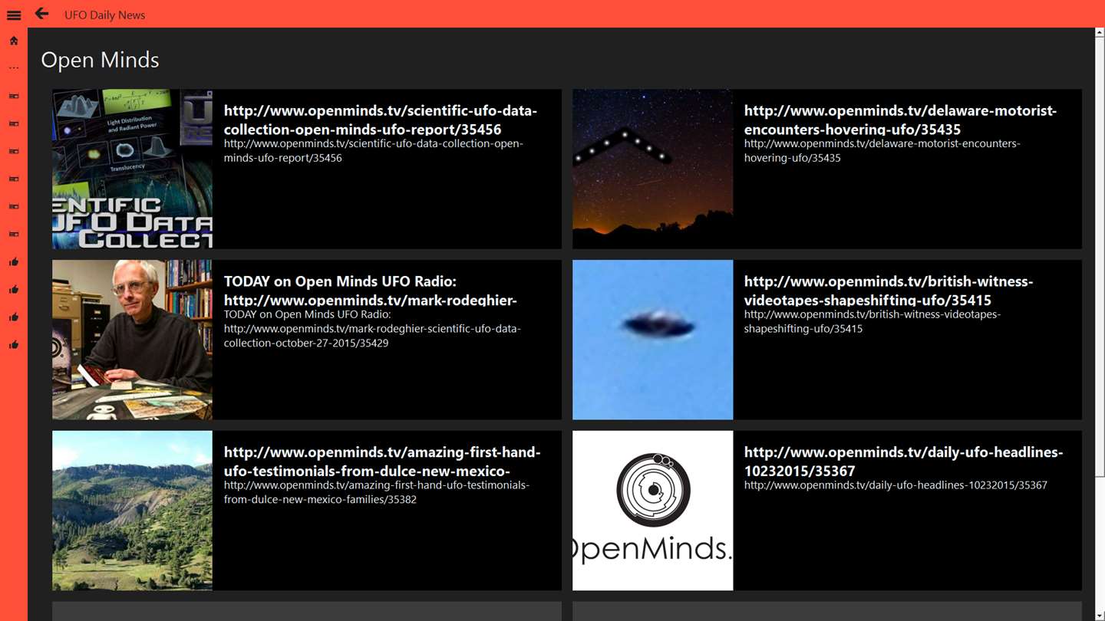Click the small URL text ending in 'minds-ufo-report/35456'
Image resolution: width=1105 pixels, height=621 pixels.
(x=373, y=151)
